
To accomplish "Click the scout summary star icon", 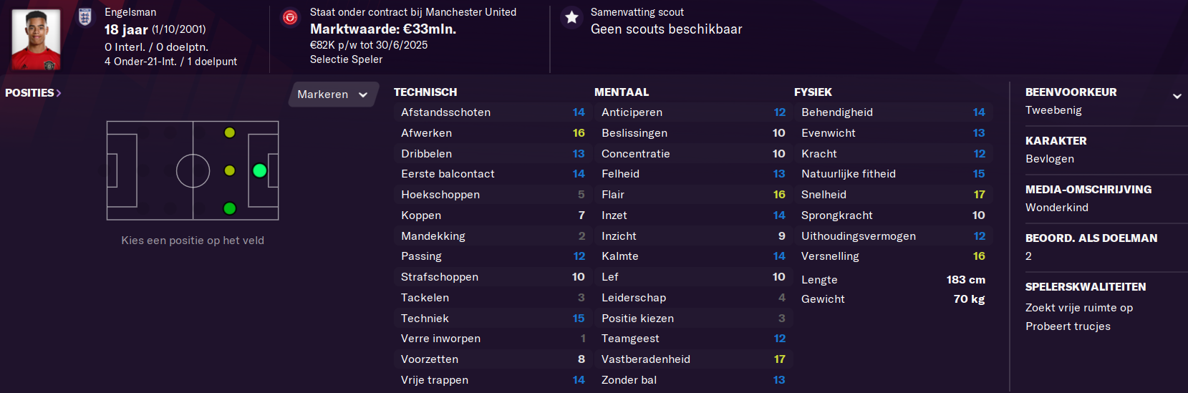I will (x=571, y=17).
